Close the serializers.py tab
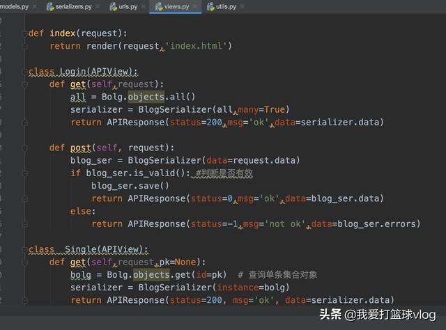446x330 pixels. click(x=98, y=6)
